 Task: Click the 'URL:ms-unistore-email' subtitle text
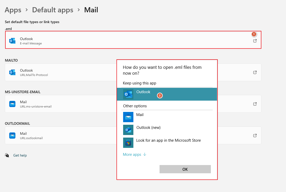pos(36,107)
